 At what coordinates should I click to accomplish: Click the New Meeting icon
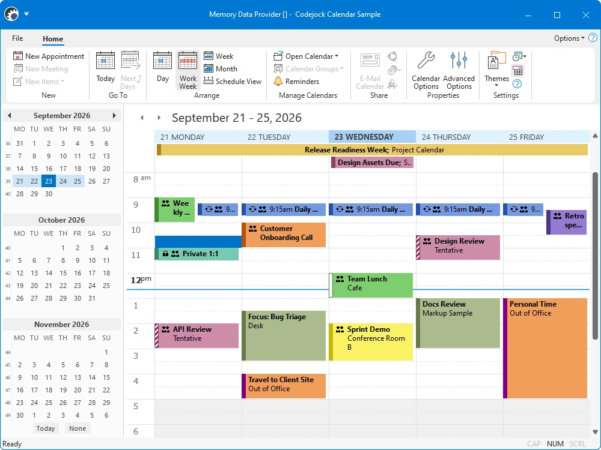pyautogui.click(x=18, y=68)
